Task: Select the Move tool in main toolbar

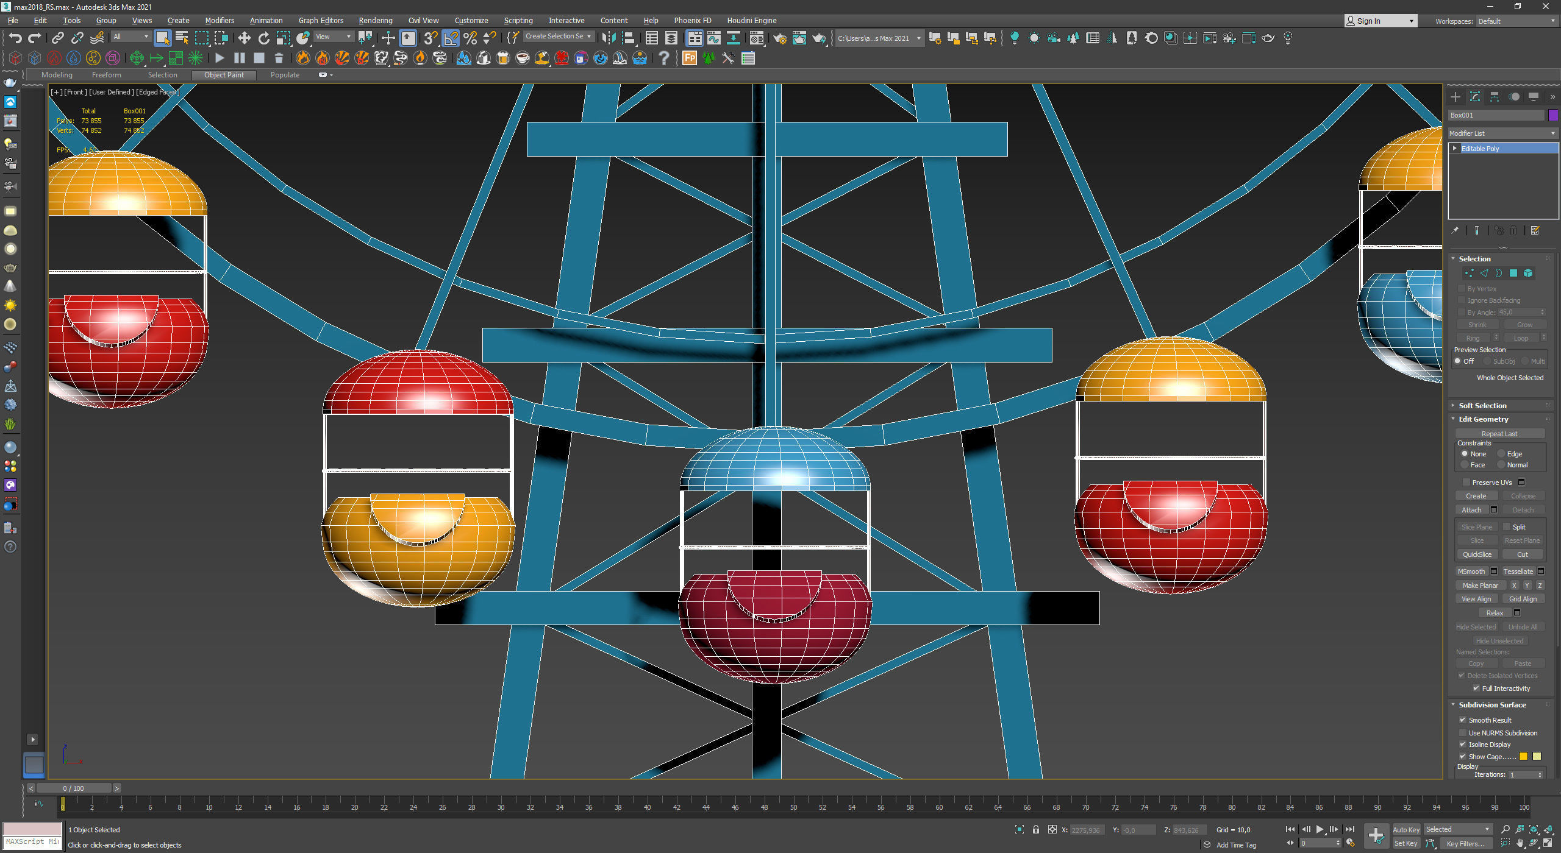Action: (x=244, y=38)
